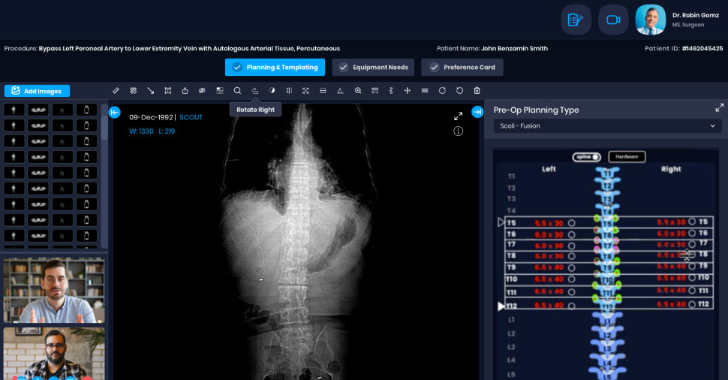The image size is (728, 380).
Task: Collapse the left panel with blue arrow
Action: pyautogui.click(x=114, y=113)
